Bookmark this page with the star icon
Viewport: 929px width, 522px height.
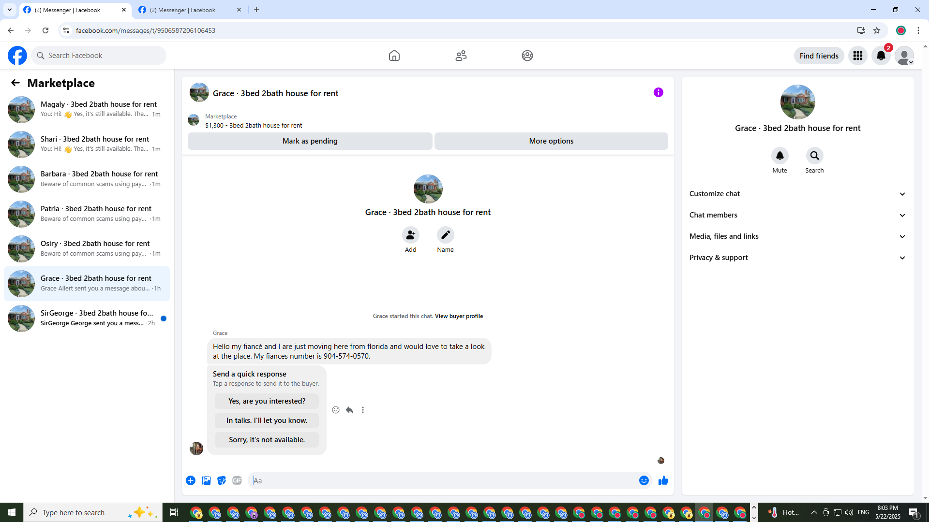(x=877, y=30)
